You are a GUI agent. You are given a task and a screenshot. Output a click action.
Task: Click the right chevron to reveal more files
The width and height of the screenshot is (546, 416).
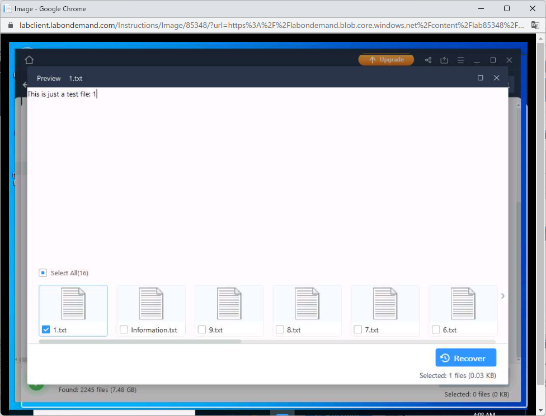click(502, 296)
